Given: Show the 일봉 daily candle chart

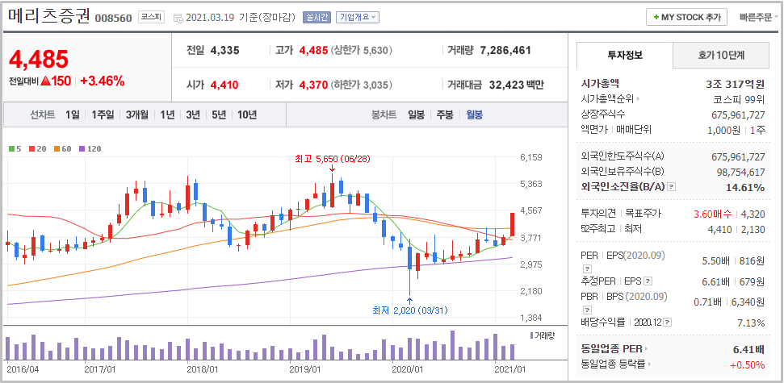Looking at the screenshot, I should (416, 114).
